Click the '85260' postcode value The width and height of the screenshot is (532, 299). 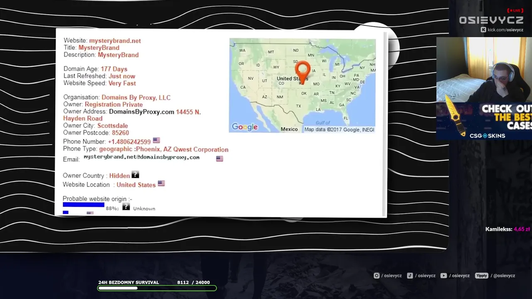(121, 133)
